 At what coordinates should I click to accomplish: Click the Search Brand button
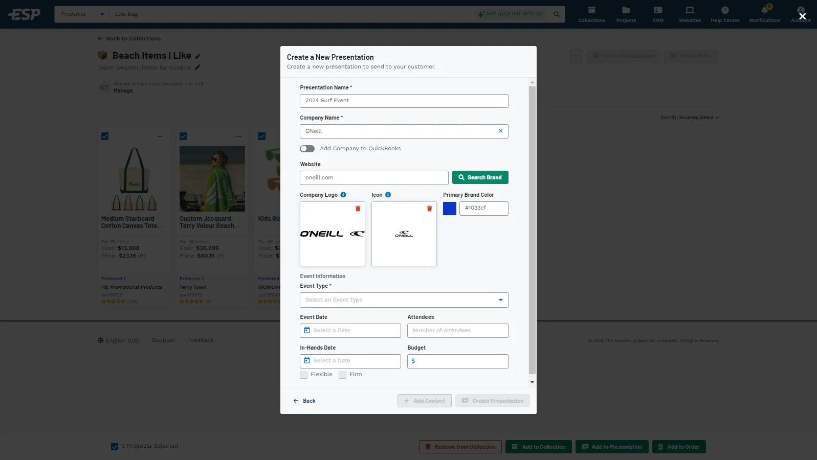tap(480, 177)
